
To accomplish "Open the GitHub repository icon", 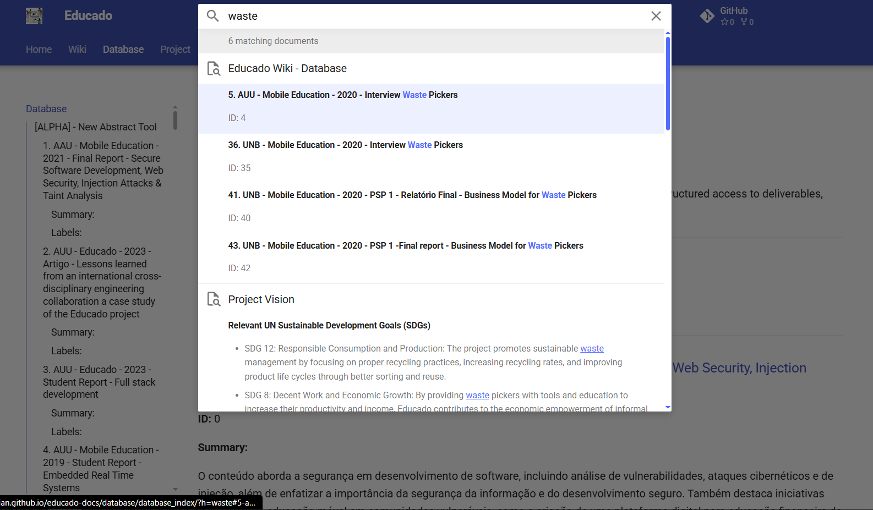I will click(707, 16).
